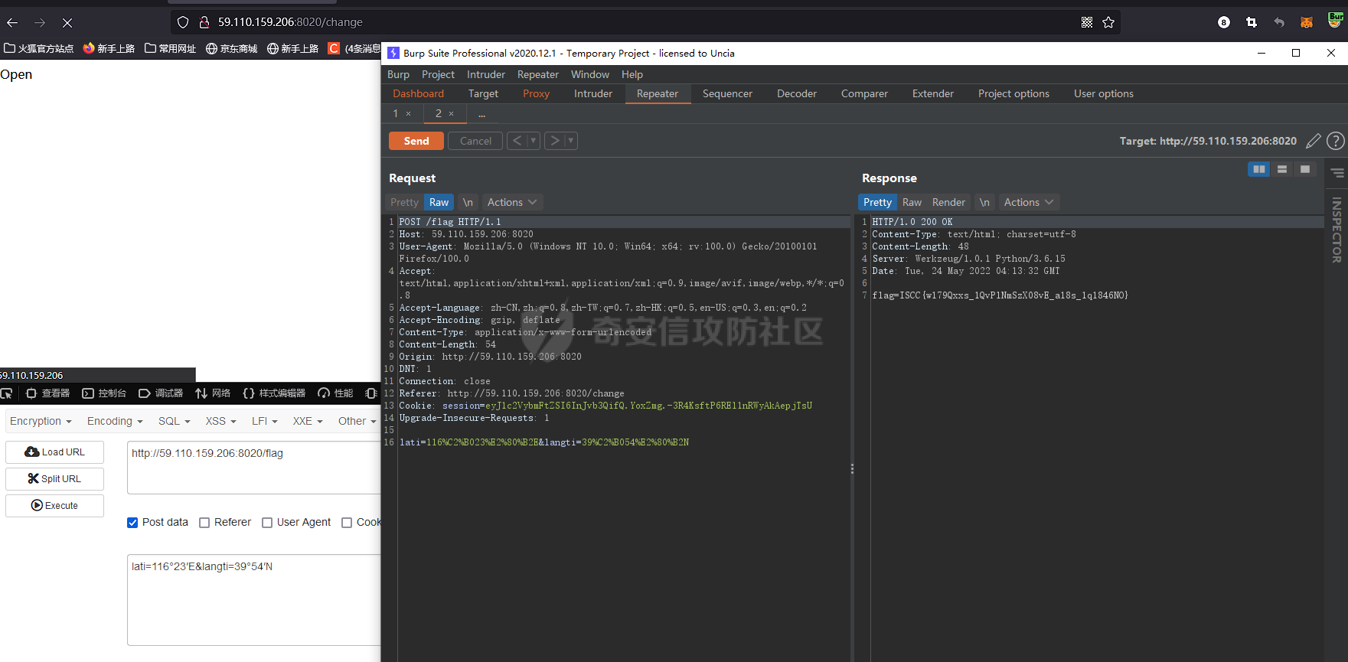This screenshot has height=662, width=1348.
Task: Switch to side-by-side layout icon
Action: click(1259, 169)
